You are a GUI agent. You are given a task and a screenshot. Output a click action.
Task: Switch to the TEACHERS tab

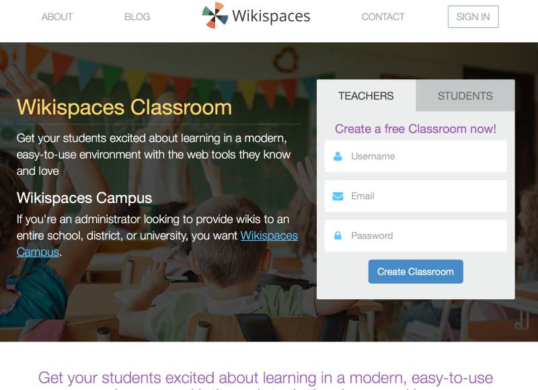(x=366, y=95)
